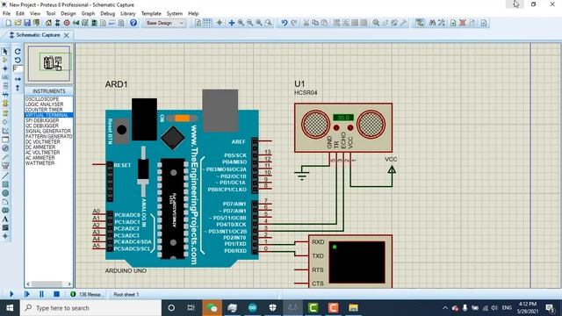Step the simulation forward
562x316 pixels.
click(x=27, y=294)
